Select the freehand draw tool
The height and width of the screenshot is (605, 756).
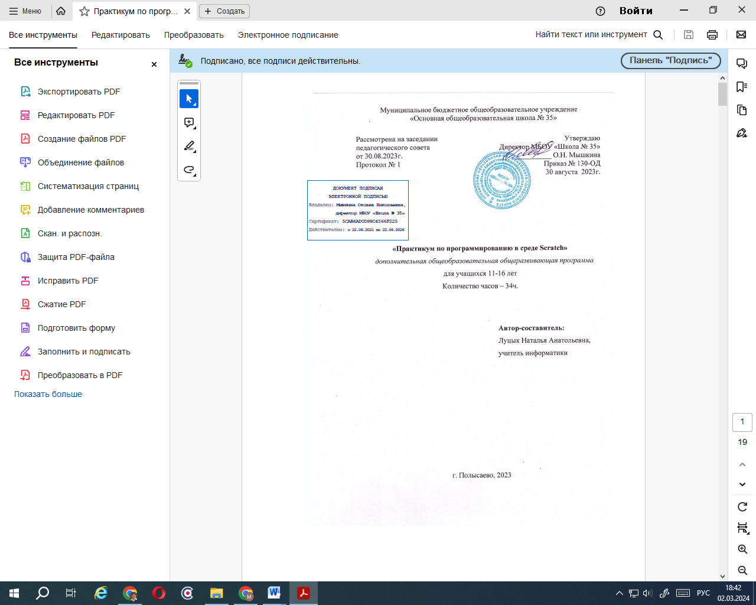[189, 170]
